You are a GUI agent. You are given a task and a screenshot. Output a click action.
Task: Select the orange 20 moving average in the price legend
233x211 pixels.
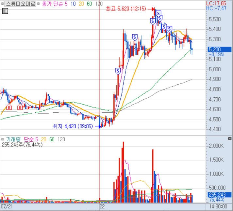pyautogui.click(x=81, y=4)
